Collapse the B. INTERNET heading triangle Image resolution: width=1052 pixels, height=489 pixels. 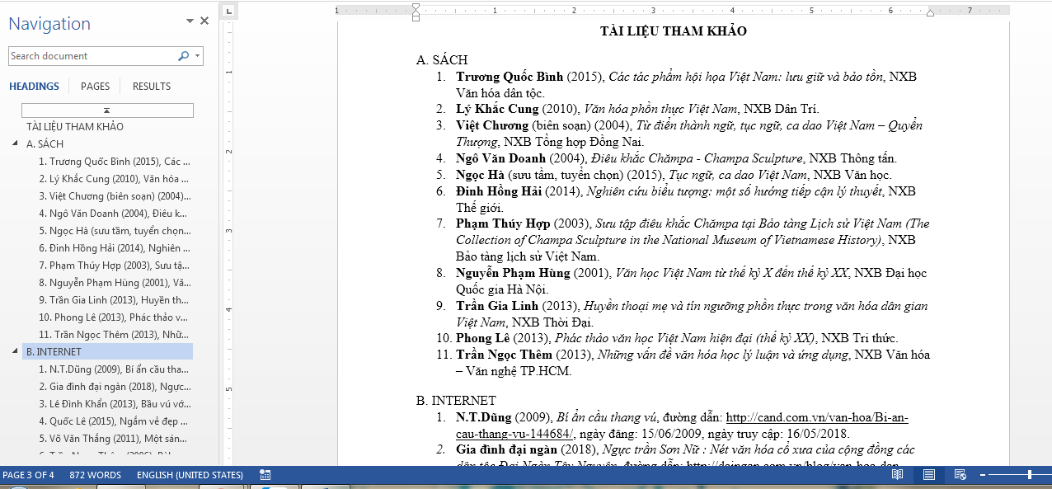16,351
